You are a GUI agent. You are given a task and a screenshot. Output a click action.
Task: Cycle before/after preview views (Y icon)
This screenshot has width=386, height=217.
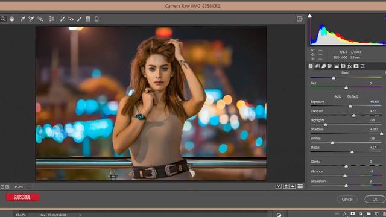coord(279,186)
